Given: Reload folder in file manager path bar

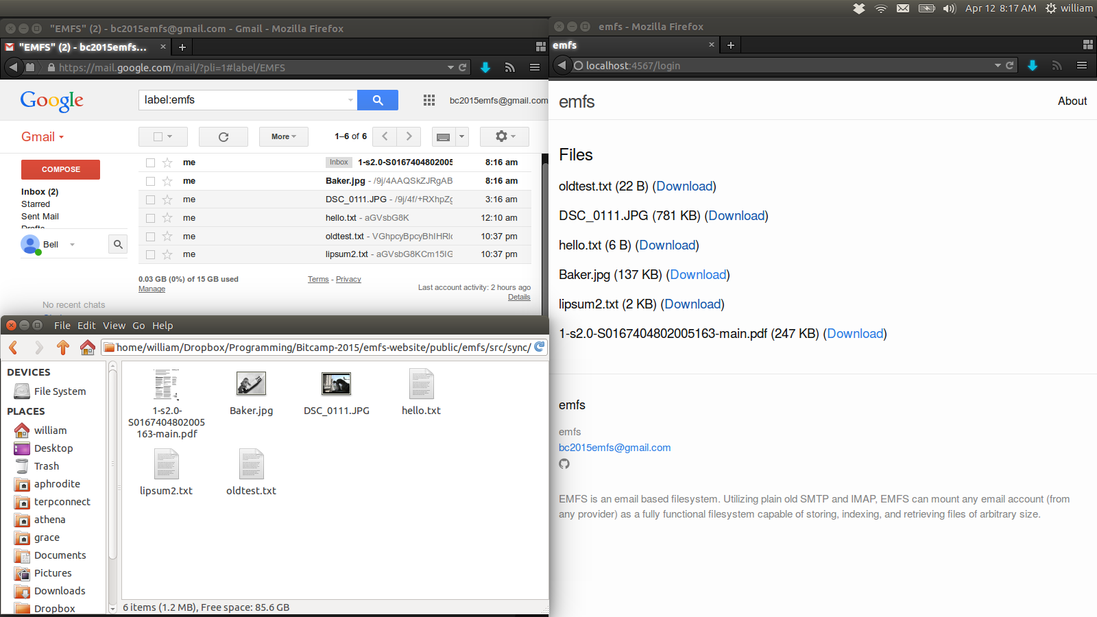Looking at the screenshot, I should pos(540,347).
